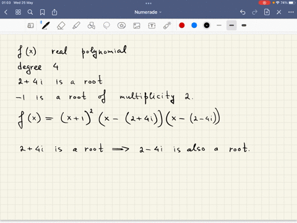Select the thickest stroke width
This screenshot has height=223, width=297.
[244, 25]
